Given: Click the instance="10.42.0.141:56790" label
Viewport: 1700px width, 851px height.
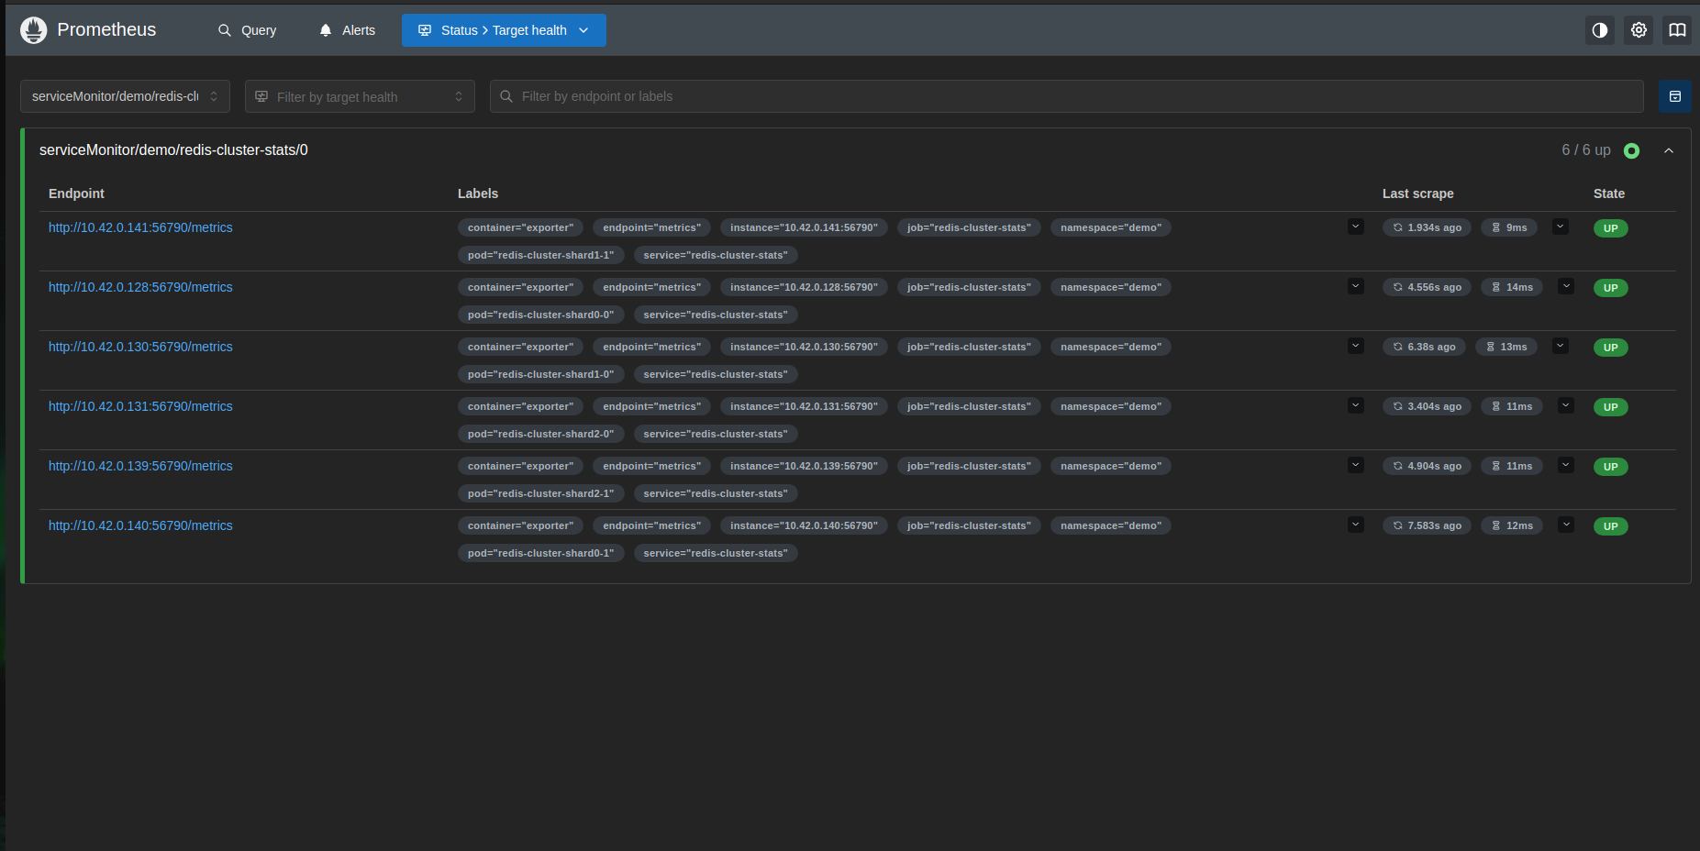Looking at the screenshot, I should coord(804,227).
